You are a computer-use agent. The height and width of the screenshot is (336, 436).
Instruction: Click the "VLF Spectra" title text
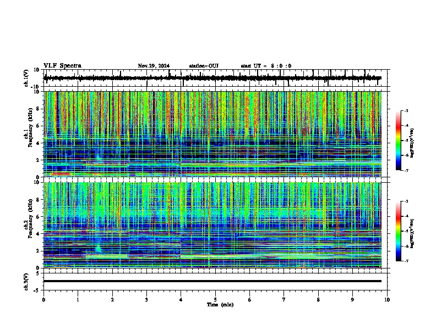(x=62, y=66)
